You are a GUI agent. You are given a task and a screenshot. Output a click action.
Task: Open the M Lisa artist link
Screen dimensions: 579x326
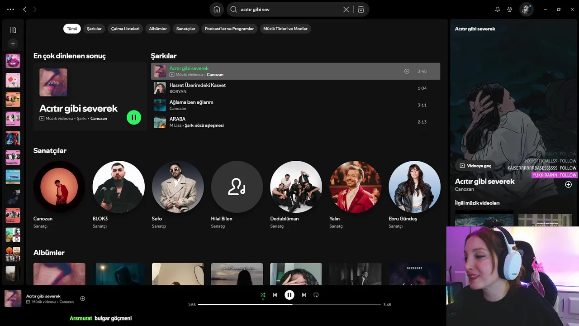tap(176, 125)
